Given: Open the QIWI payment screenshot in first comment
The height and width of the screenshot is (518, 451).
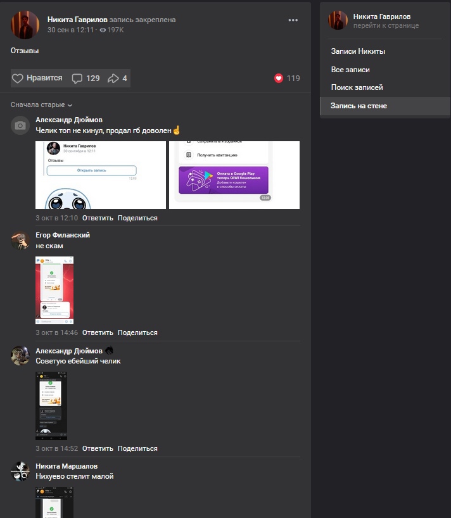Looking at the screenshot, I should pyautogui.click(x=234, y=175).
